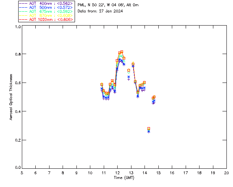Click the 12 label on time axis

pyautogui.click(x=117, y=173)
